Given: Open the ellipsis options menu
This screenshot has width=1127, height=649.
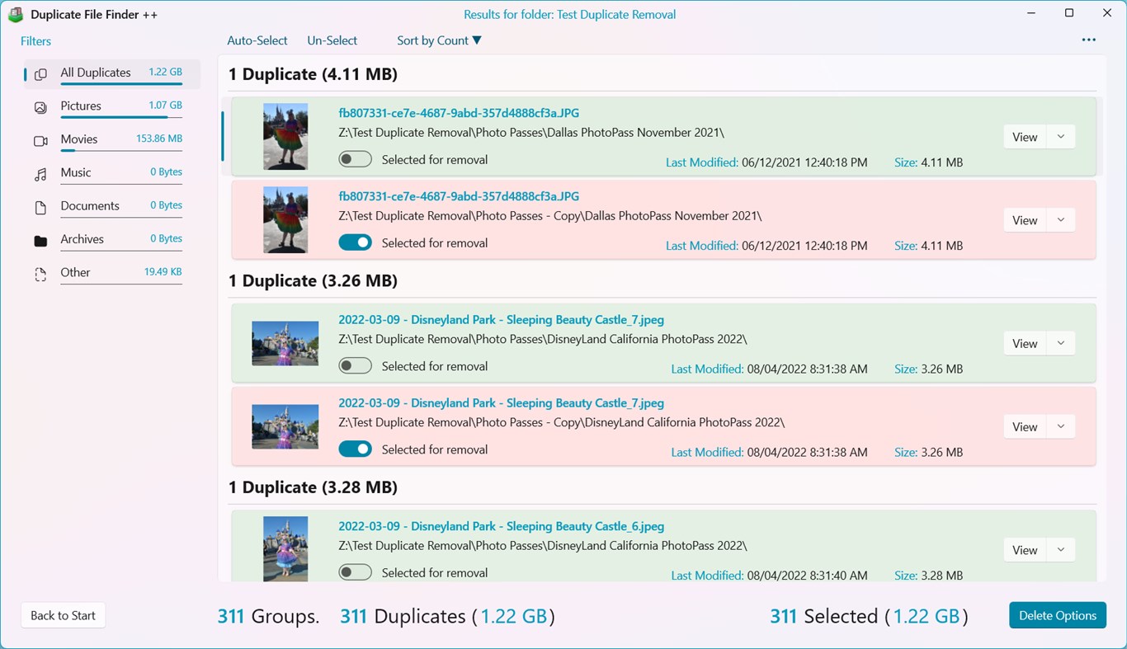Looking at the screenshot, I should point(1089,39).
